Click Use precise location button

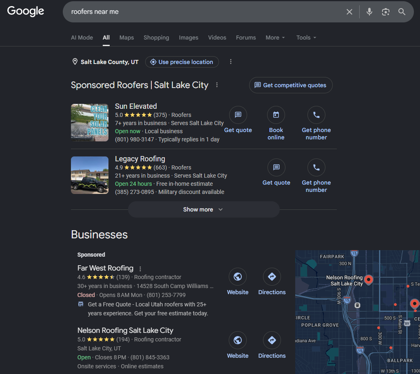[182, 62]
